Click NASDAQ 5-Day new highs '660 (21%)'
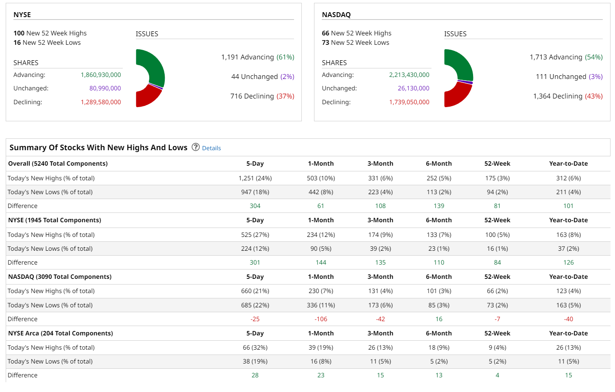This screenshot has width=615, height=392. tap(255, 291)
